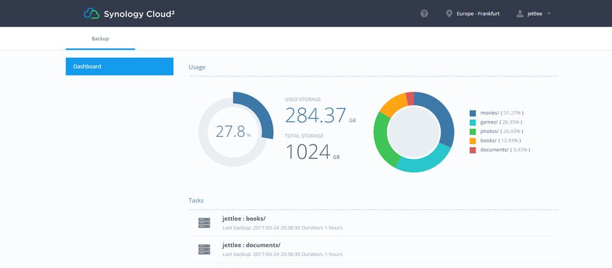Click the games/ ( 26.35% ) legend label
Viewport: 612px width, 268px height.
(501, 122)
